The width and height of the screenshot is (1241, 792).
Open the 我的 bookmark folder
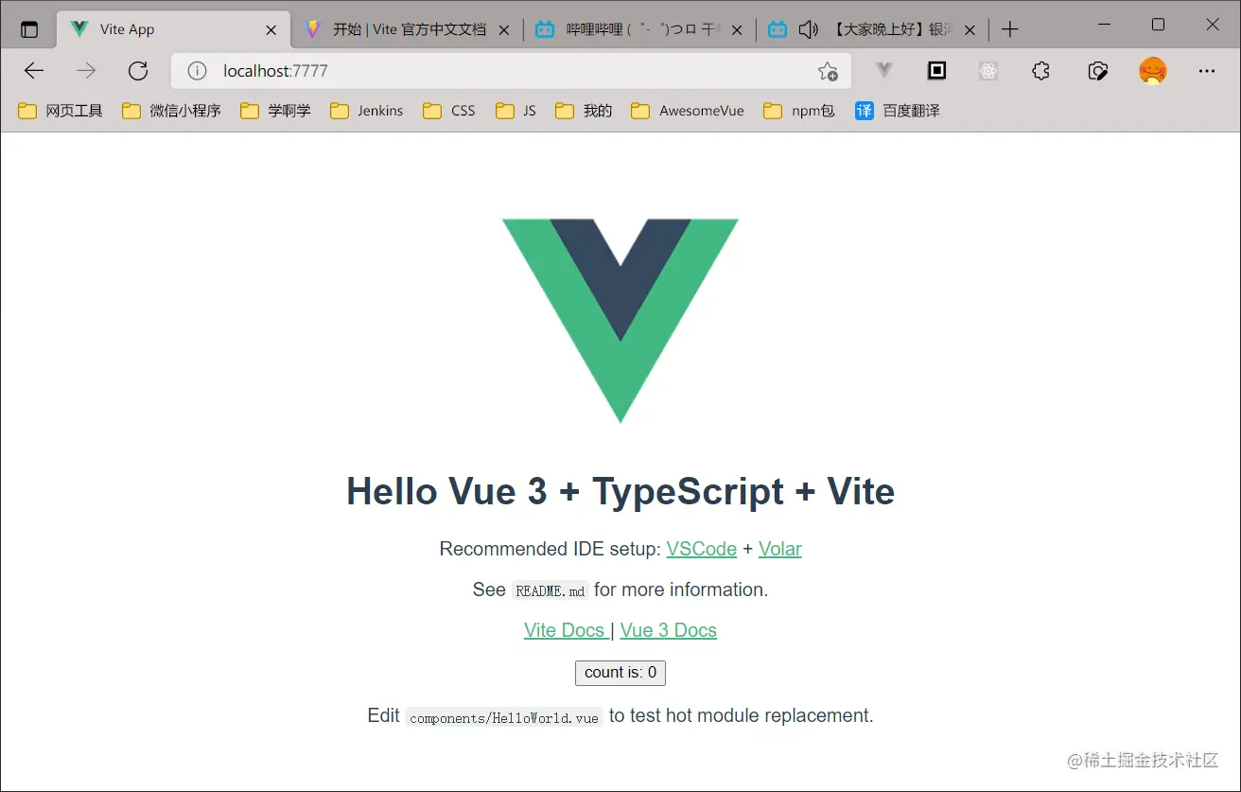[x=584, y=111]
